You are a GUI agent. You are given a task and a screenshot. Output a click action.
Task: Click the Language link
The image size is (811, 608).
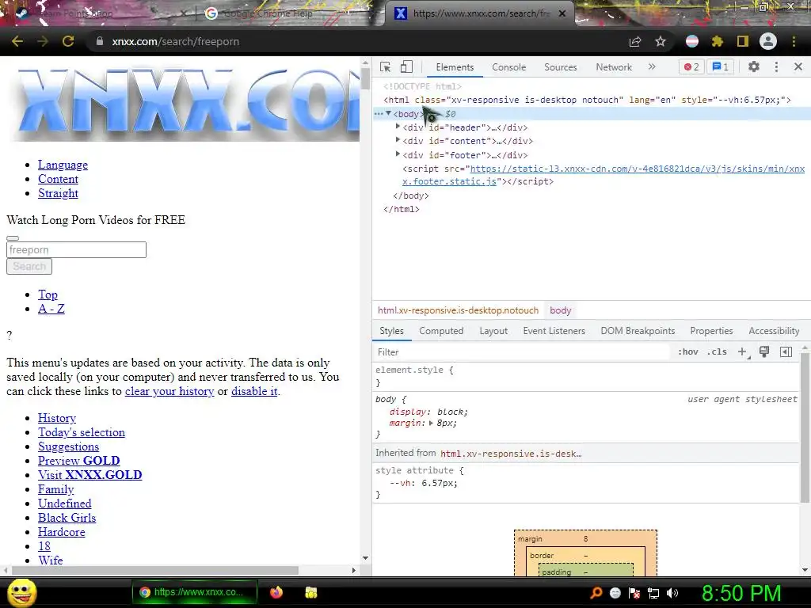point(63,165)
